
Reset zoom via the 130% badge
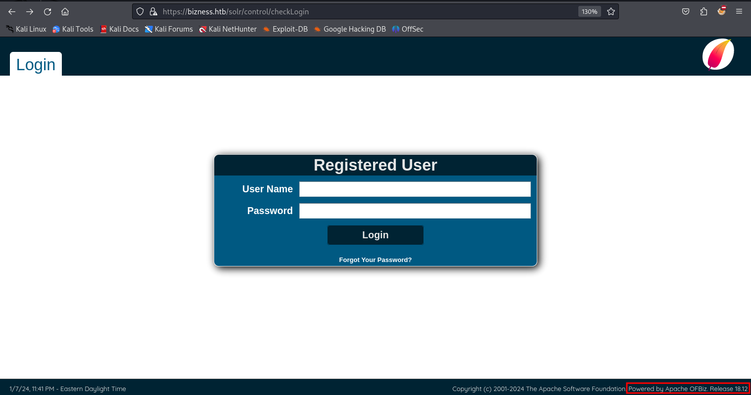click(589, 11)
